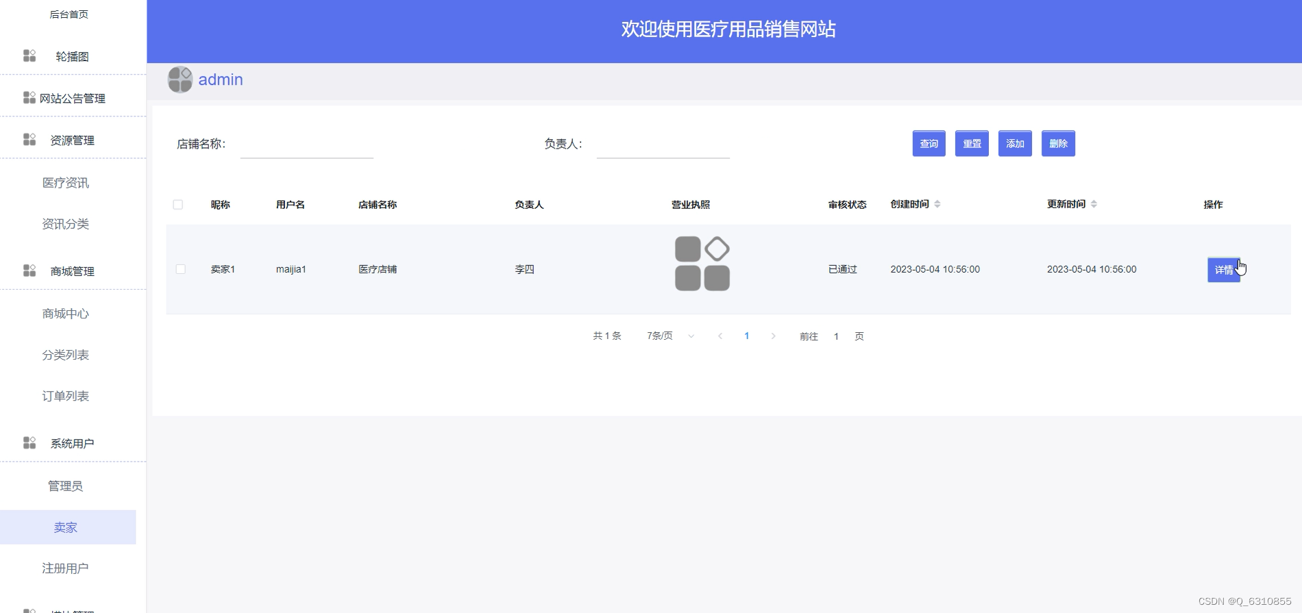The image size is (1302, 613).
Task: Open 医疗资讯 in the sidebar
Action: (x=66, y=182)
